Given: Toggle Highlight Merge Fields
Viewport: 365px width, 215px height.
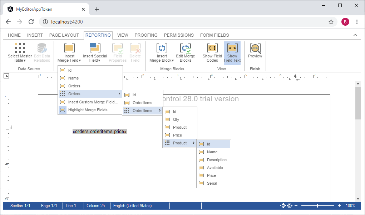Looking at the screenshot, I should (90, 110).
